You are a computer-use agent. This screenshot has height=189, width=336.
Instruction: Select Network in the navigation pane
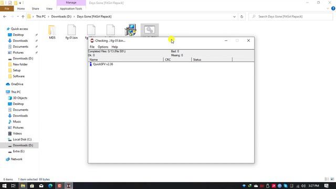[16, 159]
